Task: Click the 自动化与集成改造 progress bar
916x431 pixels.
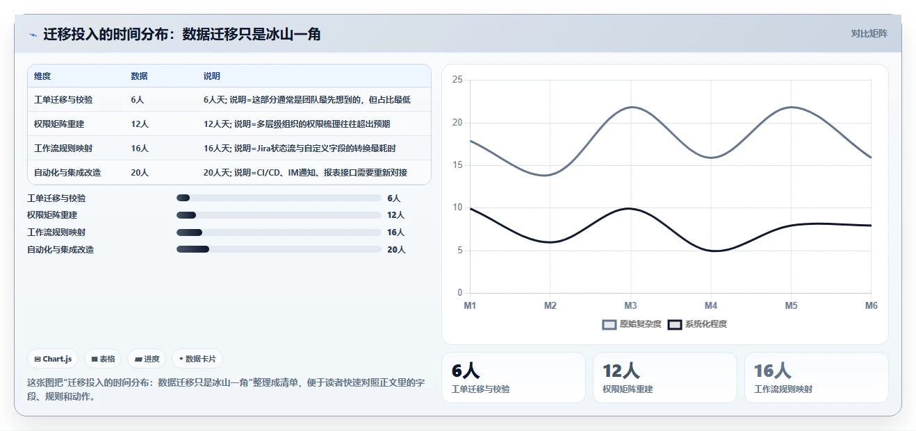Action: coord(279,249)
